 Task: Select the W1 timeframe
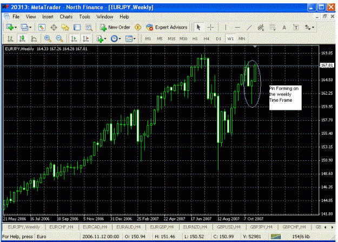pyautogui.click(x=230, y=38)
